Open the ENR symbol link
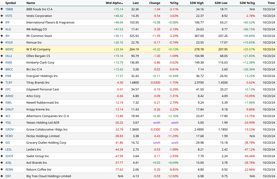The height and width of the screenshot is (179, 277). pos(8,76)
